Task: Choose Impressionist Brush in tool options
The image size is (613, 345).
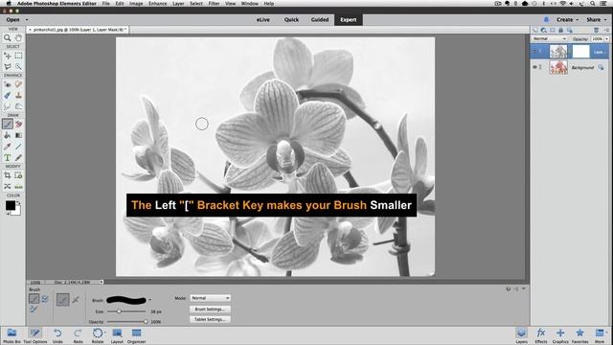Action: click(x=45, y=299)
